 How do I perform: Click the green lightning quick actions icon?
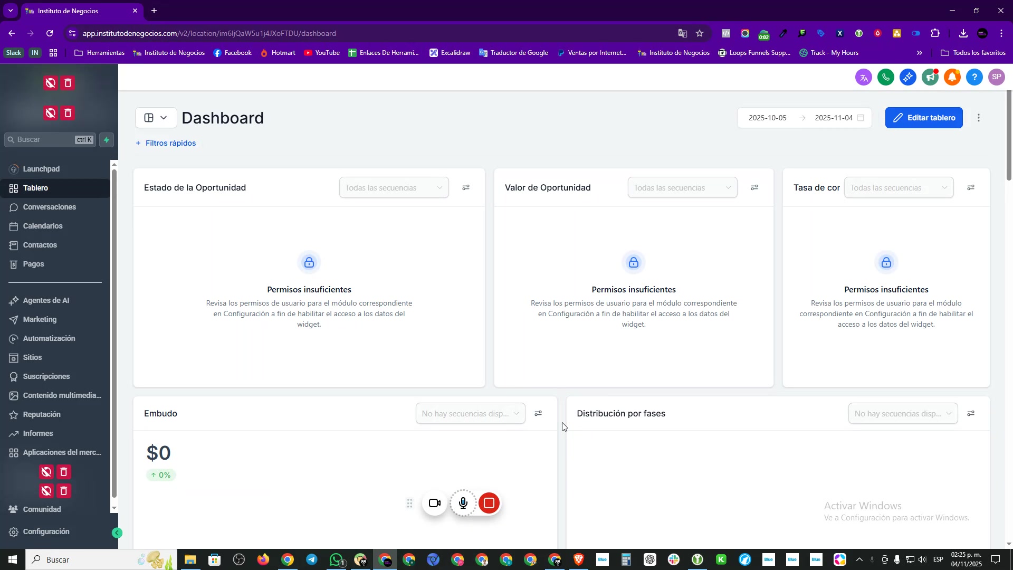pos(107,140)
